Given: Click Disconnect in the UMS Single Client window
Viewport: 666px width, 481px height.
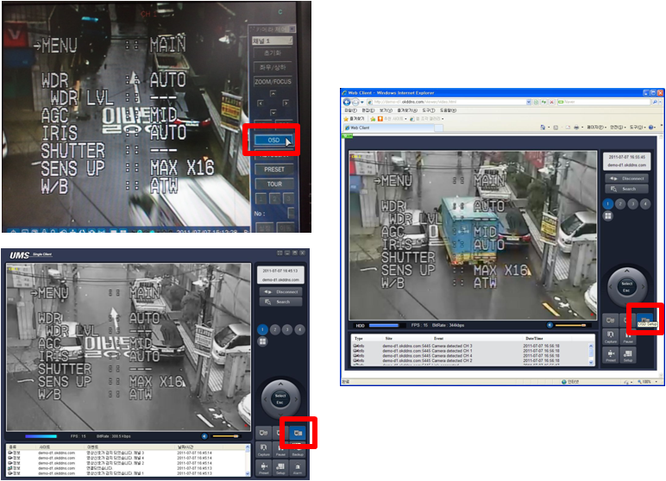Looking at the screenshot, I should (x=280, y=291).
